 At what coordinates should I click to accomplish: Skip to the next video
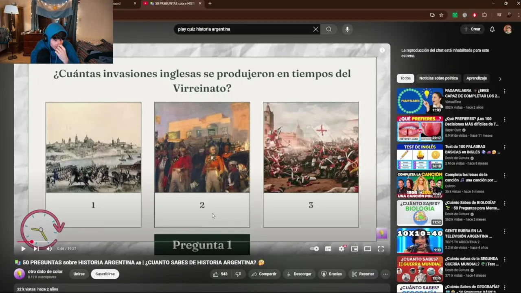tap(36, 249)
